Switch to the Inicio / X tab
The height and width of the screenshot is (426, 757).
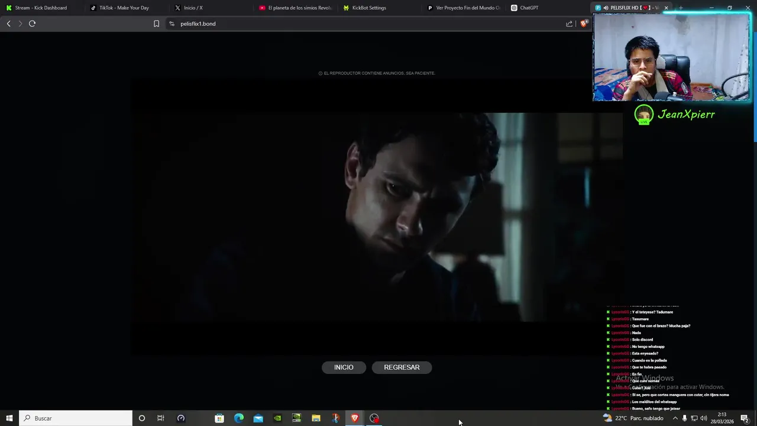coord(211,8)
